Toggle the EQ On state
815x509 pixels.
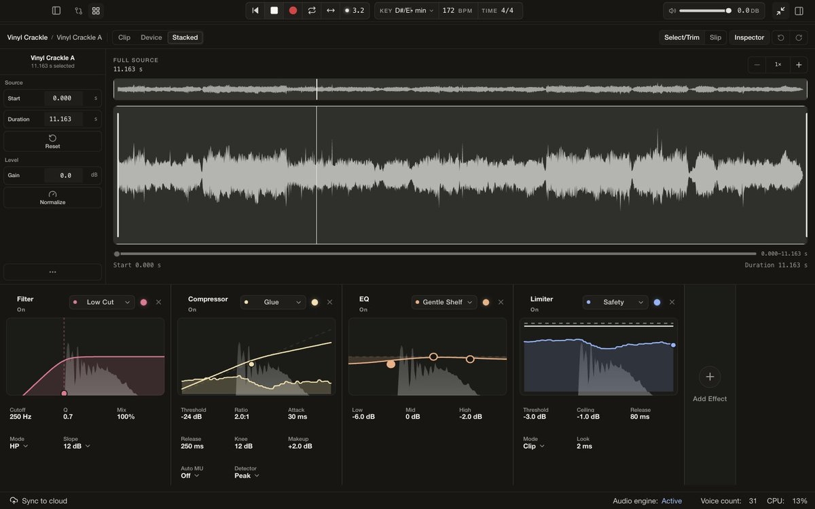click(x=363, y=309)
